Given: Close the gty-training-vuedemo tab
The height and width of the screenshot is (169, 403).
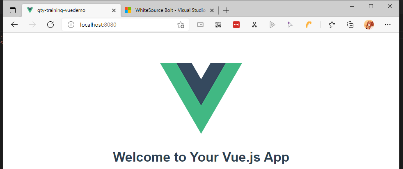Looking at the screenshot, I should coord(114,11).
